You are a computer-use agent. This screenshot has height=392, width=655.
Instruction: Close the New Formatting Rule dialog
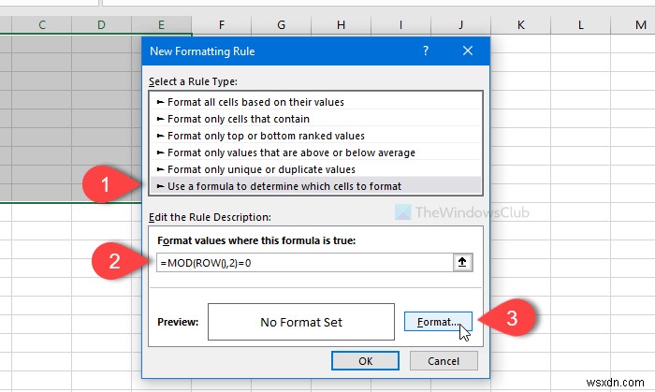[x=468, y=51]
